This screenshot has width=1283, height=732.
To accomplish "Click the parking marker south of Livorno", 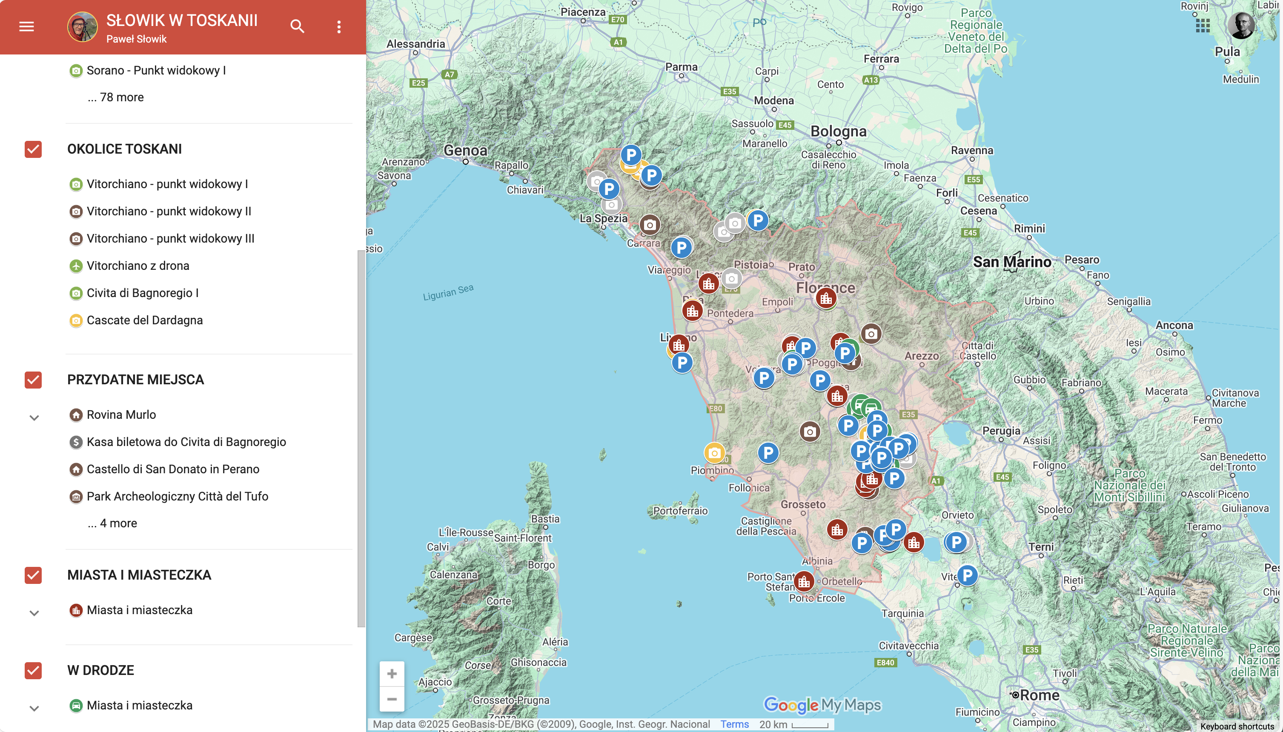I will [682, 362].
